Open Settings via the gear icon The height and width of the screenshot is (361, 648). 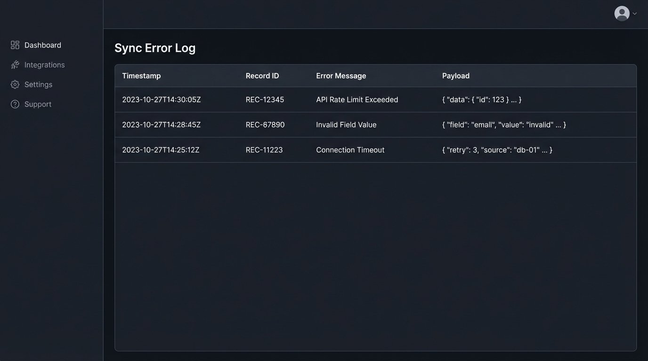[x=15, y=84]
